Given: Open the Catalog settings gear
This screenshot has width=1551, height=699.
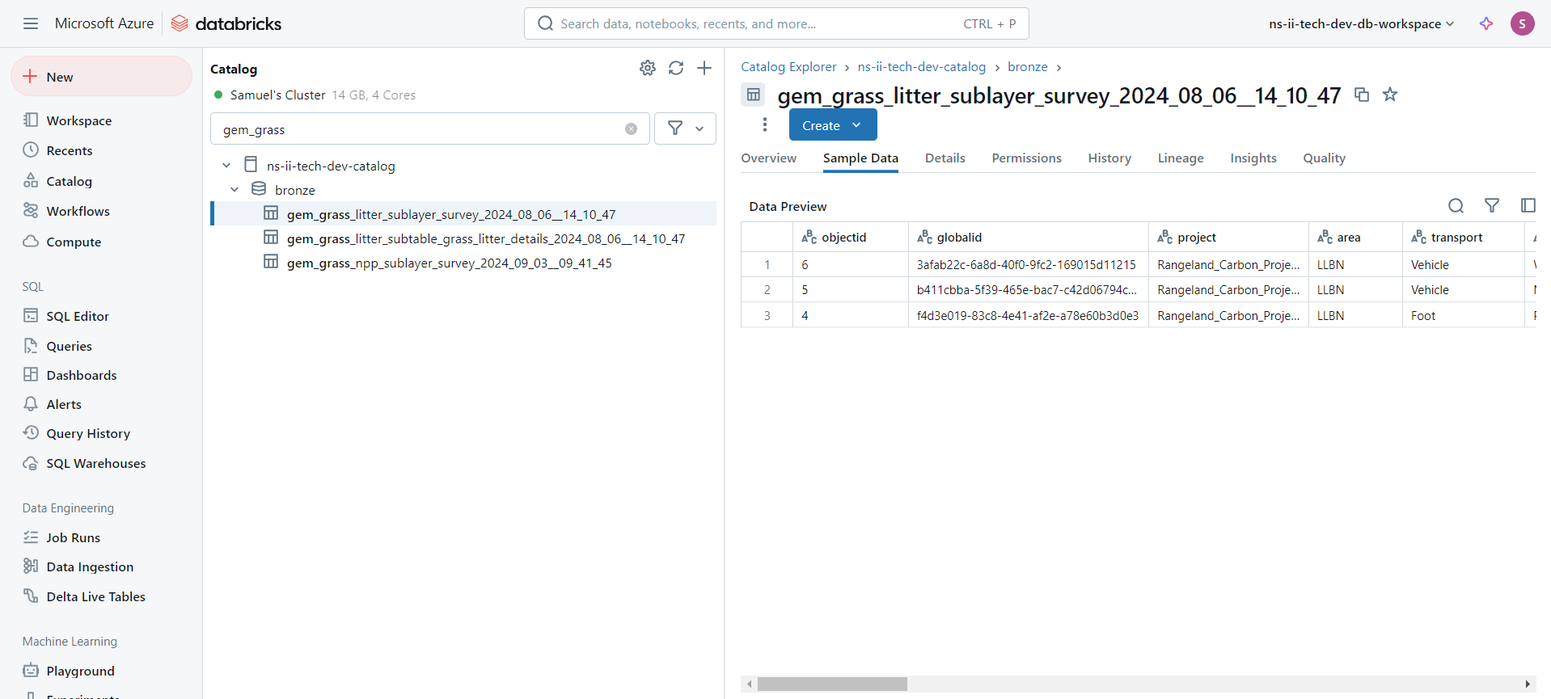Looking at the screenshot, I should 648,68.
